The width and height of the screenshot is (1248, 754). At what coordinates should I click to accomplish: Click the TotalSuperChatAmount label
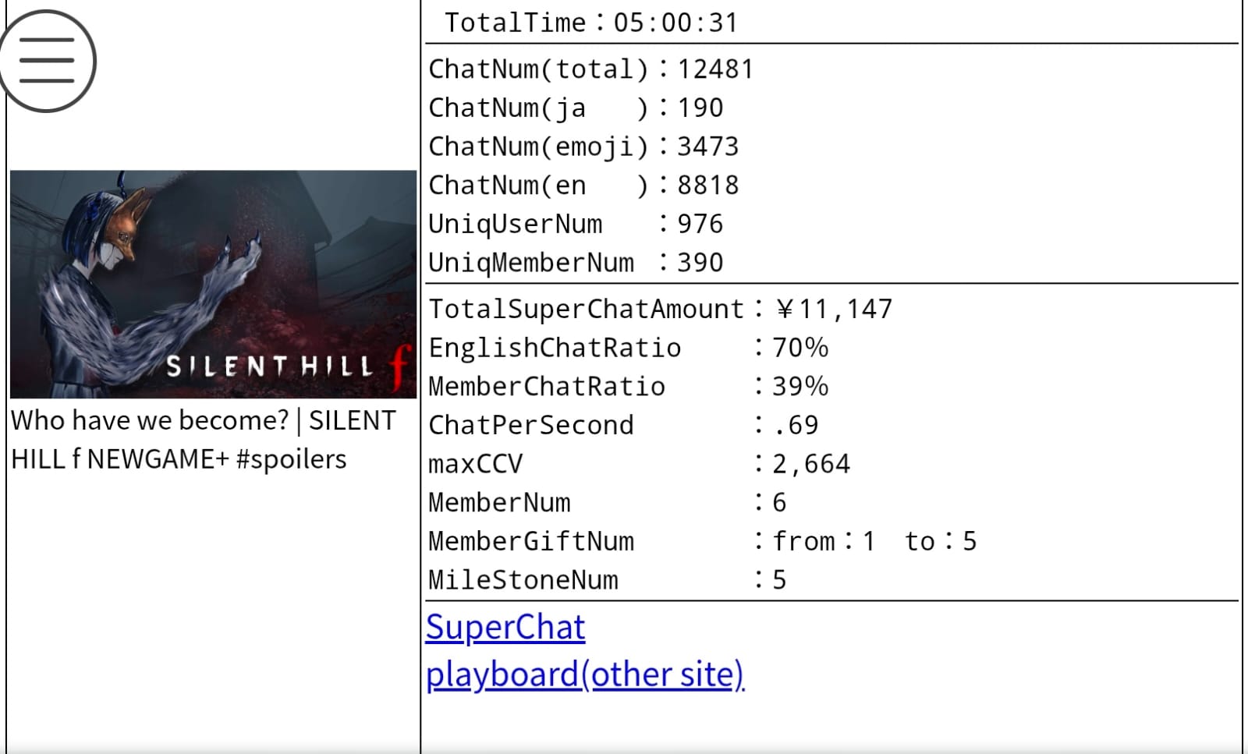click(x=587, y=310)
